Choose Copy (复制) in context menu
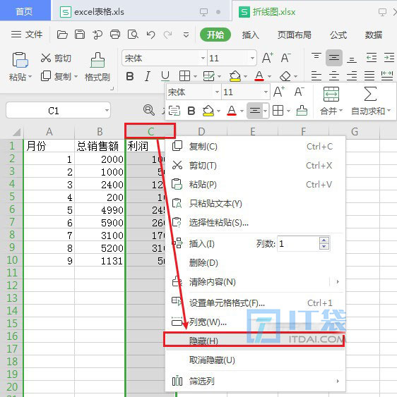The width and height of the screenshot is (397, 397). 255,147
